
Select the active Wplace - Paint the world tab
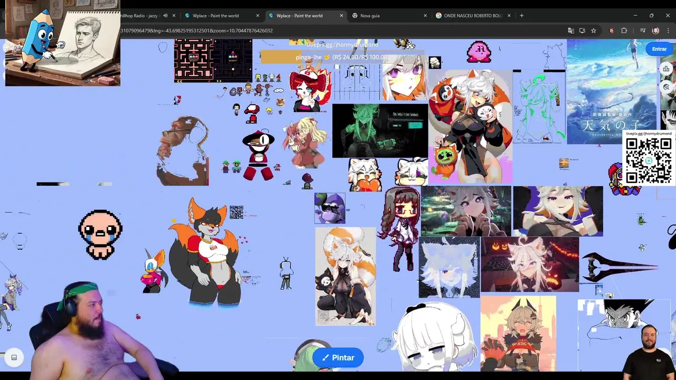click(299, 15)
